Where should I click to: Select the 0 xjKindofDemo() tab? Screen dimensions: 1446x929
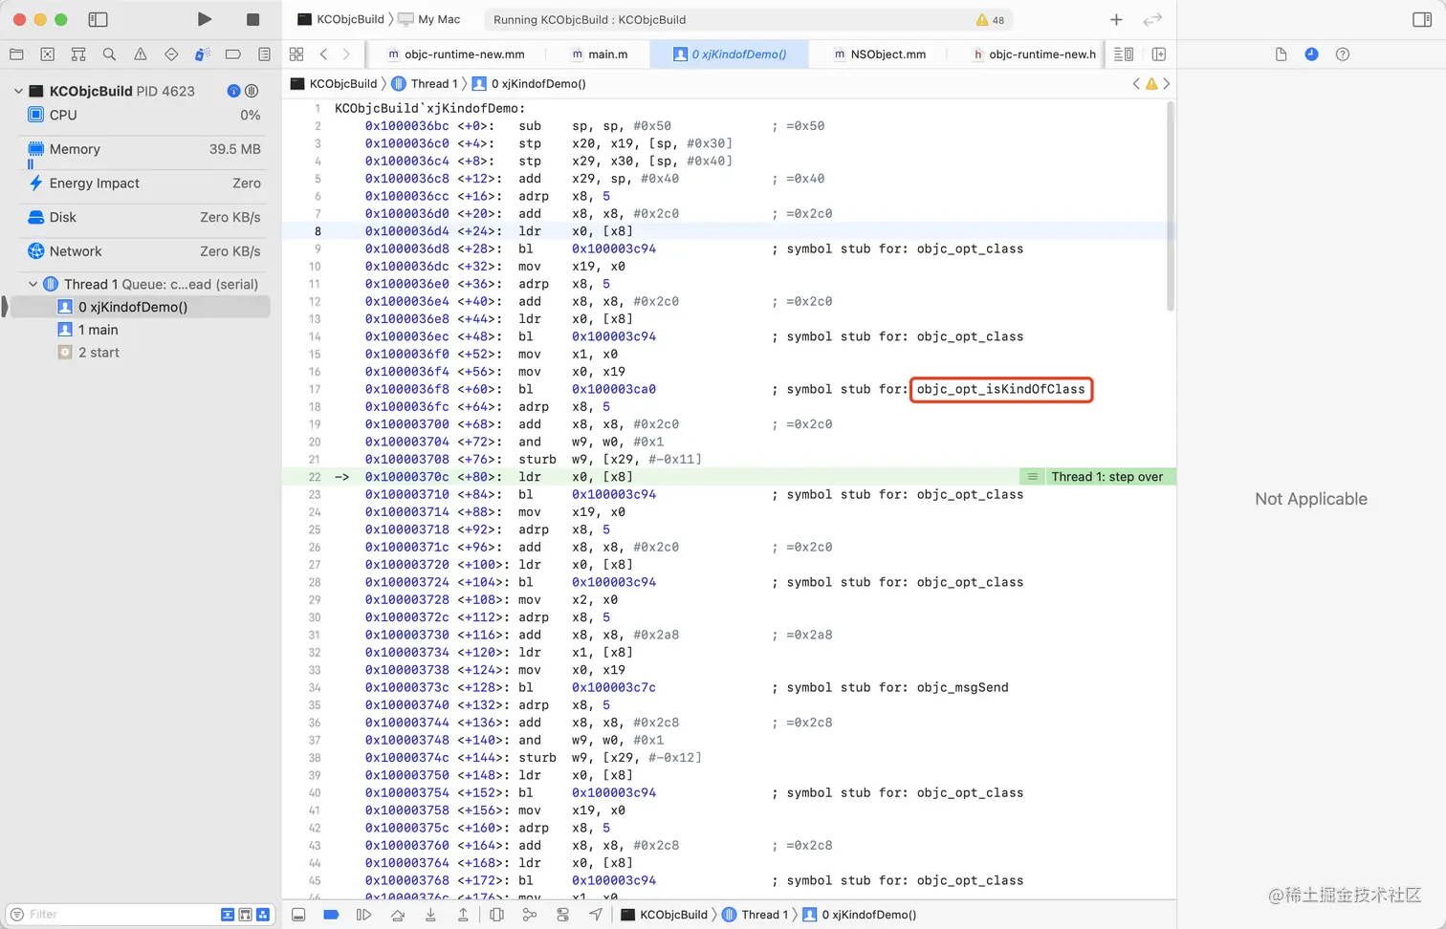(x=729, y=54)
